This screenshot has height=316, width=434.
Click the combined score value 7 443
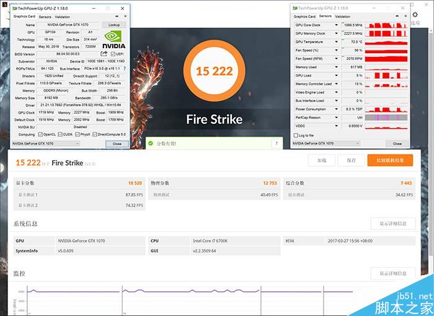pos(406,183)
